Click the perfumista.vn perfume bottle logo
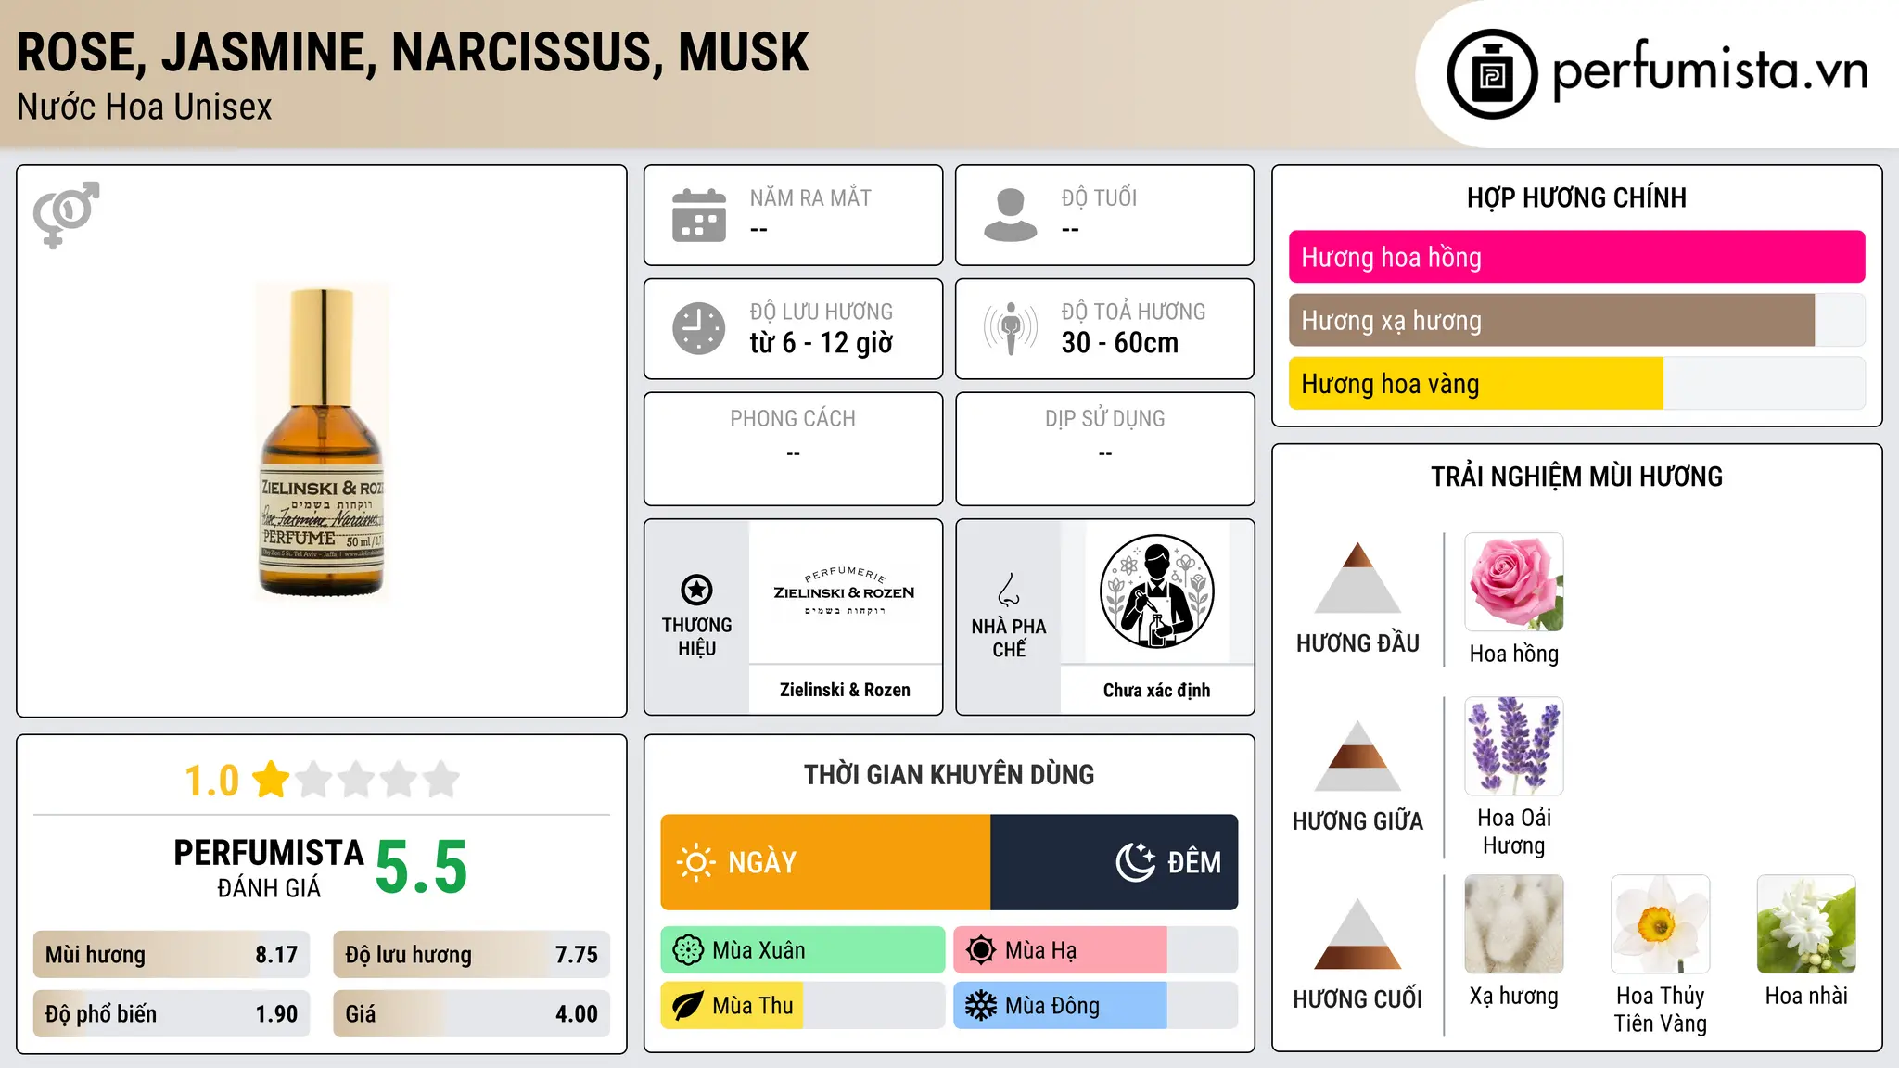Image resolution: width=1899 pixels, height=1068 pixels. [x=1492, y=74]
